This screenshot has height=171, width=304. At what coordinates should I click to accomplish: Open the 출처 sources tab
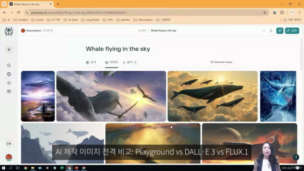point(130,62)
